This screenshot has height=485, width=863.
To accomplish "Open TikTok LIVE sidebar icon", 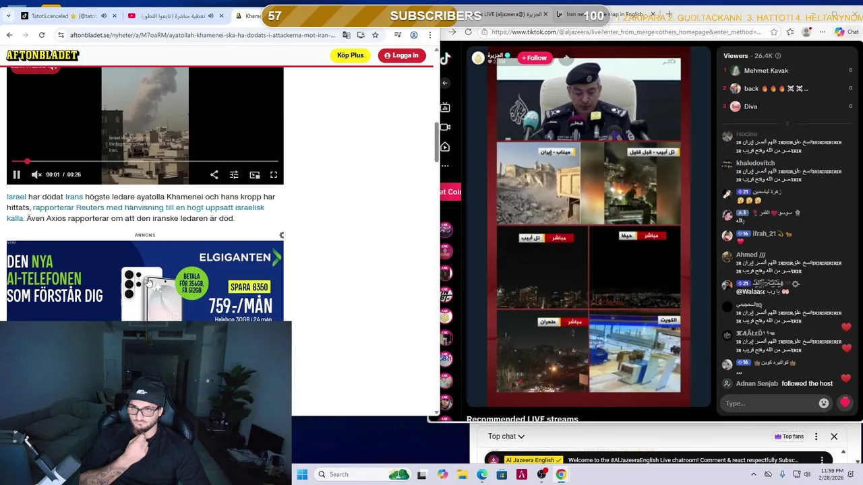I will pos(445,107).
